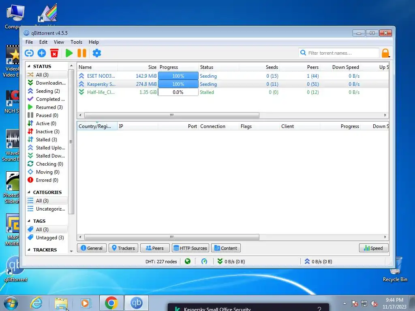Sort peers by Country/Region column header
Image resolution: width=415 pixels, height=311 pixels.
pos(97,126)
